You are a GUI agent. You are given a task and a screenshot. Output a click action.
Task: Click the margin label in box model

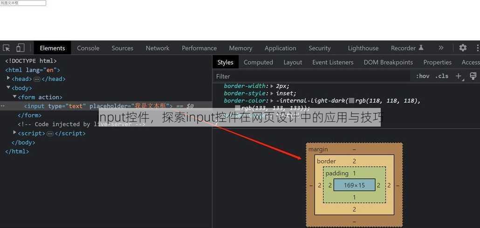(318, 149)
